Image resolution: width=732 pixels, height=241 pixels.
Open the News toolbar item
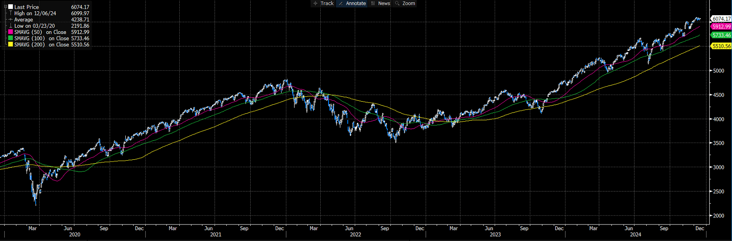pos(384,3)
